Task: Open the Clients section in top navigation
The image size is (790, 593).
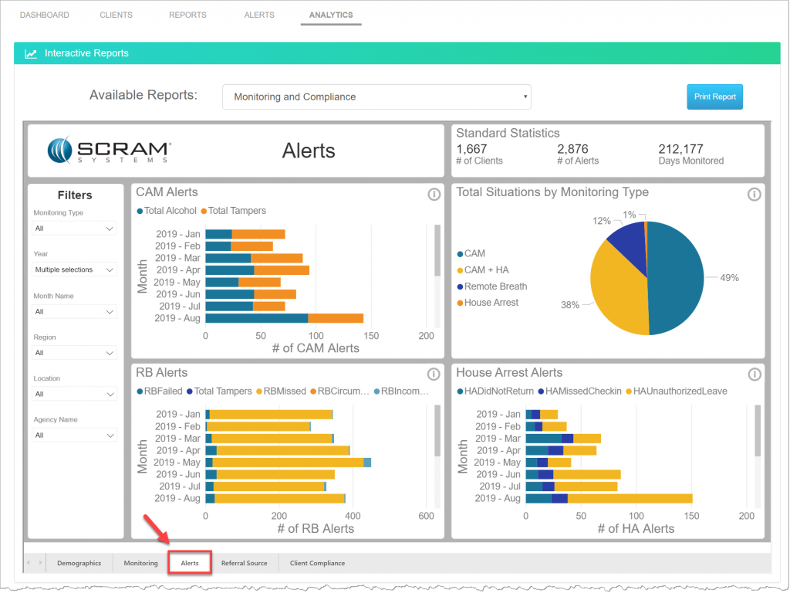Action: point(116,14)
